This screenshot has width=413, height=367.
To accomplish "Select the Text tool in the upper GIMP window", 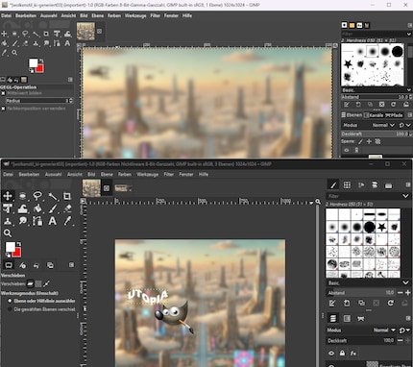I will click(67, 43).
